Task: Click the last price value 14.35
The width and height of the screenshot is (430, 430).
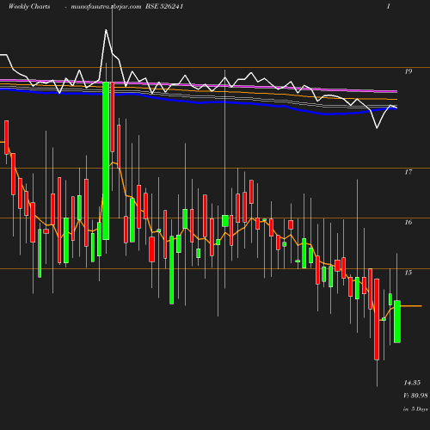Action: 412,383
